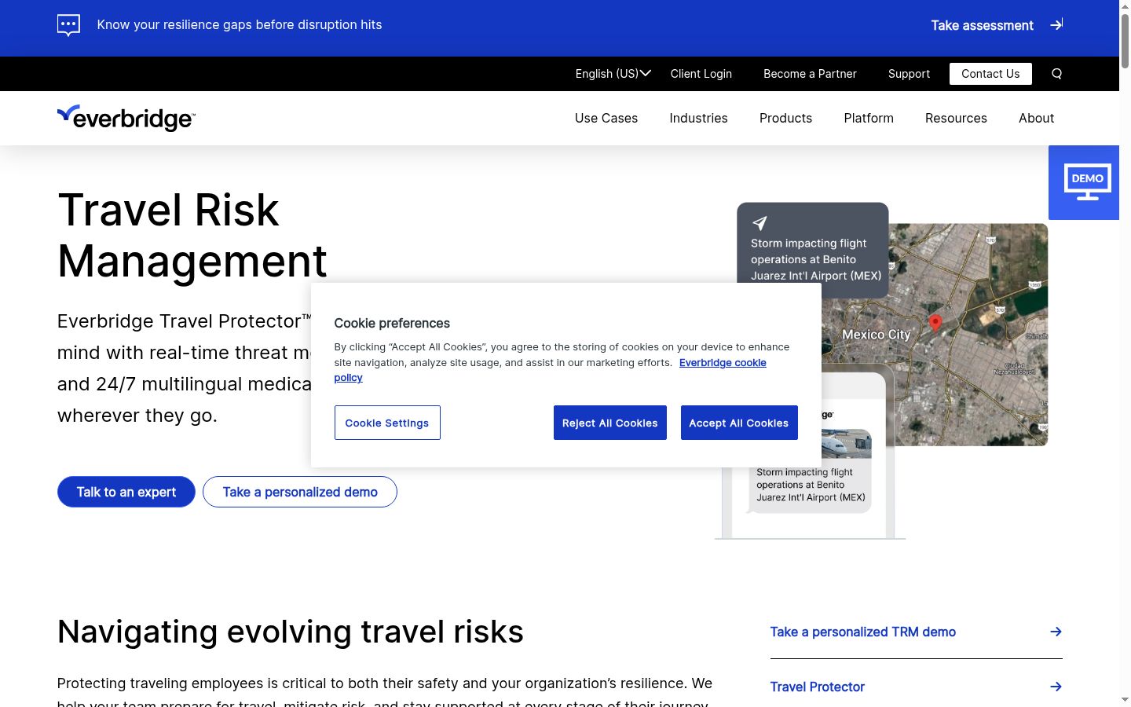The height and width of the screenshot is (707, 1131).
Task: Open the Platform menu
Action: (869, 119)
